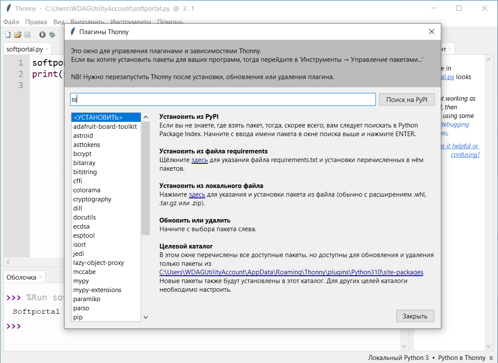Image resolution: width=498 pixels, height=363 pixels.
Task: Select mypy package in list
Action: pos(106,281)
